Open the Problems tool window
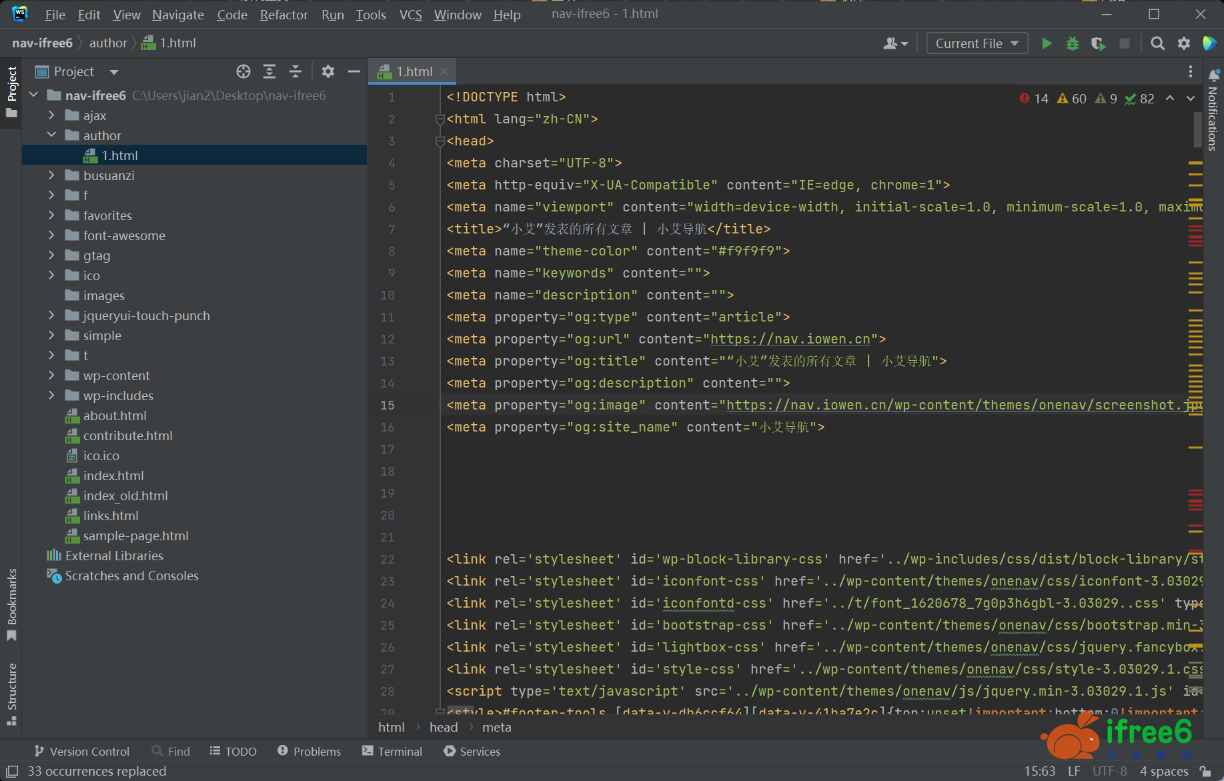This screenshot has height=781, width=1224. pos(310,751)
